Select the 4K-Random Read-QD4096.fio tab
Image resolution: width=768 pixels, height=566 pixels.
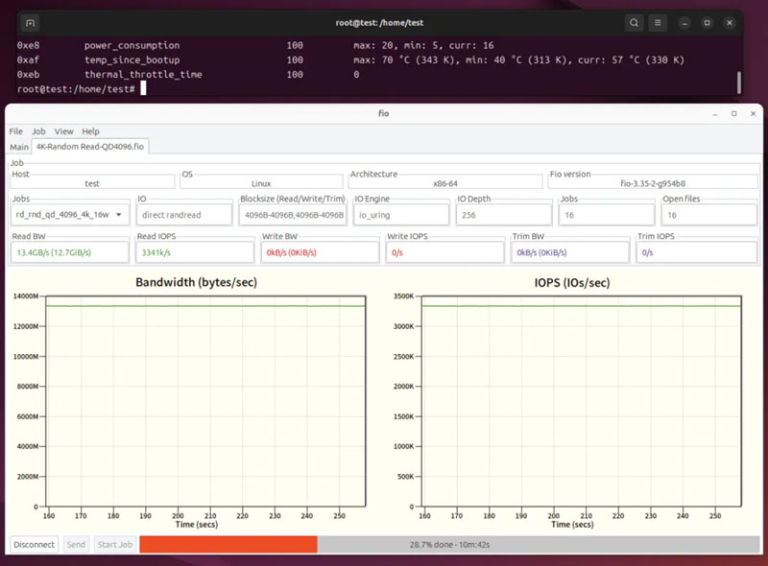click(90, 147)
